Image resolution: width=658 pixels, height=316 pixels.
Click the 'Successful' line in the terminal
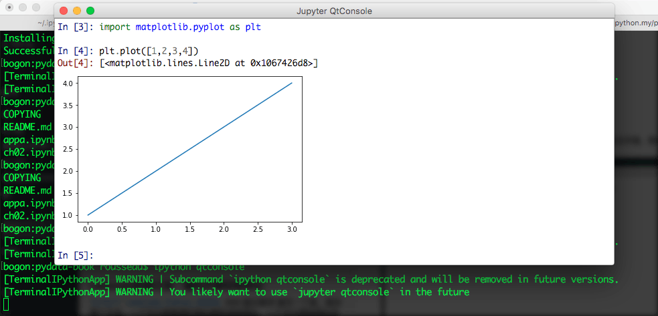pos(29,51)
